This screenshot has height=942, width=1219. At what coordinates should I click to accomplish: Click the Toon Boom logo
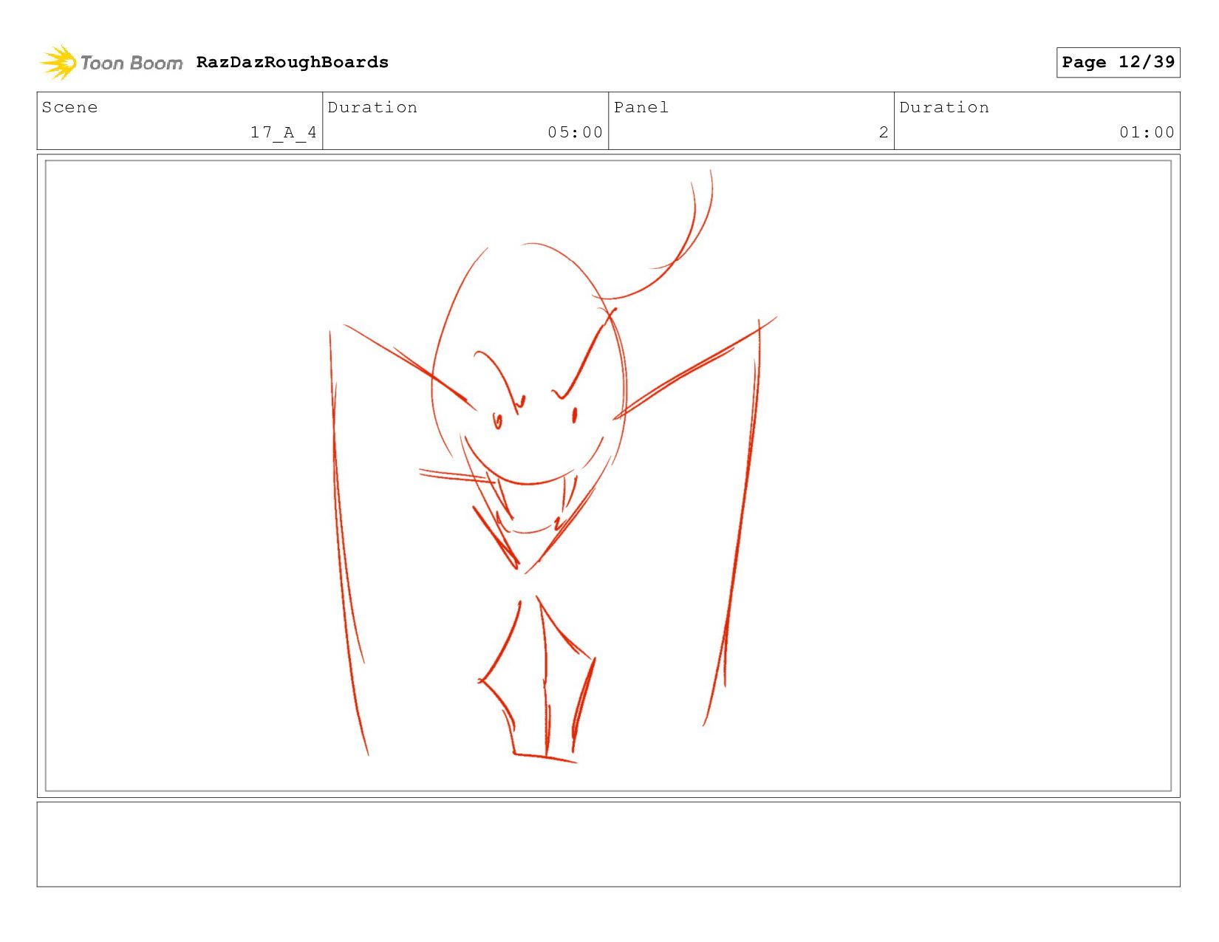[x=111, y=63]
